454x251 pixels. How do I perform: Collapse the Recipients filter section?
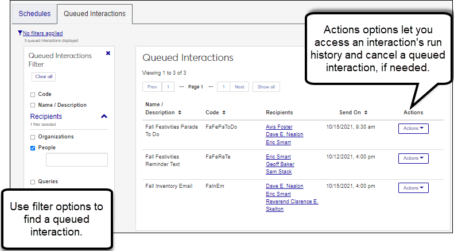(x=104, y=117)
